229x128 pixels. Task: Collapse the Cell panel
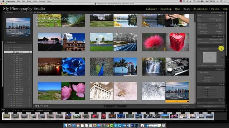[224, 84]
